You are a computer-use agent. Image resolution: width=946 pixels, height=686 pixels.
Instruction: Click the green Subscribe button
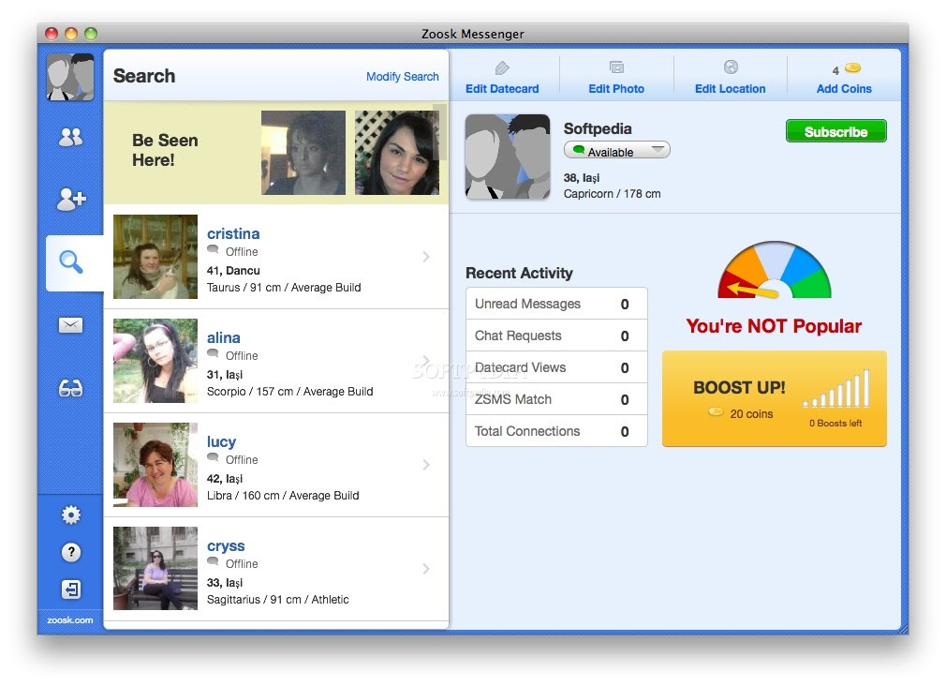click(835, 131)
